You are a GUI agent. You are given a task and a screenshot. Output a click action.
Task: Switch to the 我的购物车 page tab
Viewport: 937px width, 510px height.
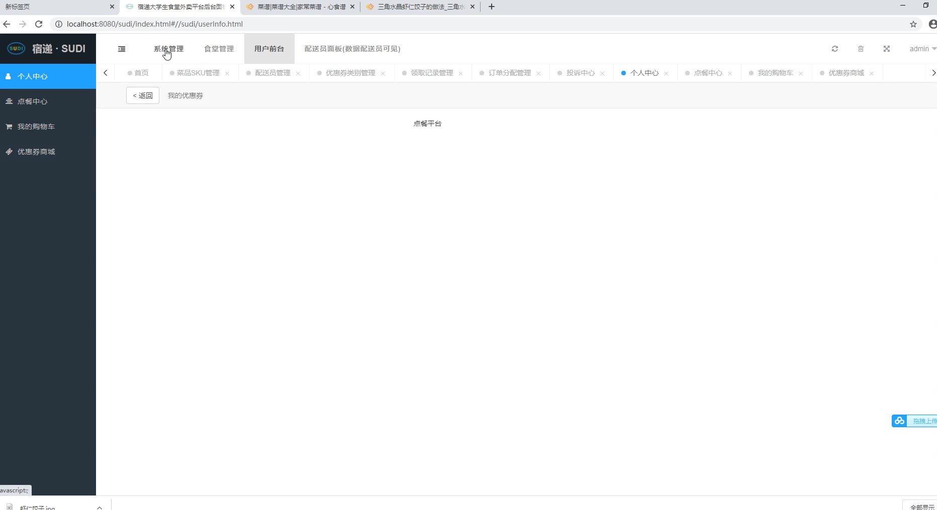(x=775, y=73)
